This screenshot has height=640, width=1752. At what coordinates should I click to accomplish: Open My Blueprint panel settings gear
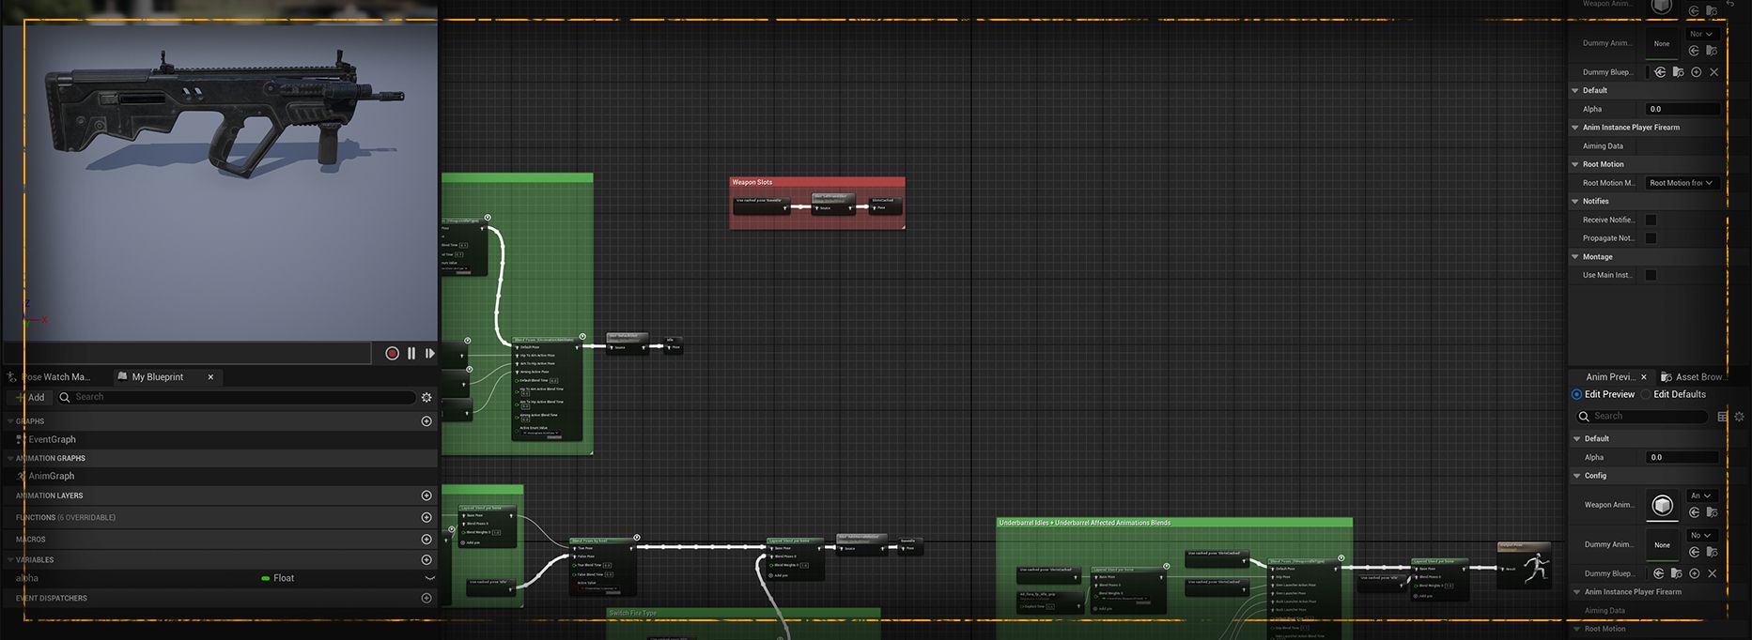(426, 398)
